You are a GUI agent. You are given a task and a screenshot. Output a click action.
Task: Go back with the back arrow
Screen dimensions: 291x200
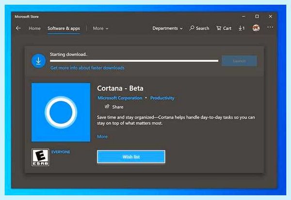(x=18, y=28)
